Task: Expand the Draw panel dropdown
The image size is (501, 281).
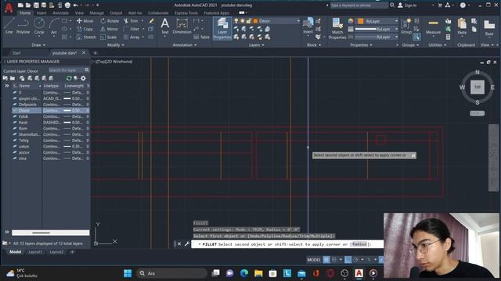Action: click(x=38, y=45)
